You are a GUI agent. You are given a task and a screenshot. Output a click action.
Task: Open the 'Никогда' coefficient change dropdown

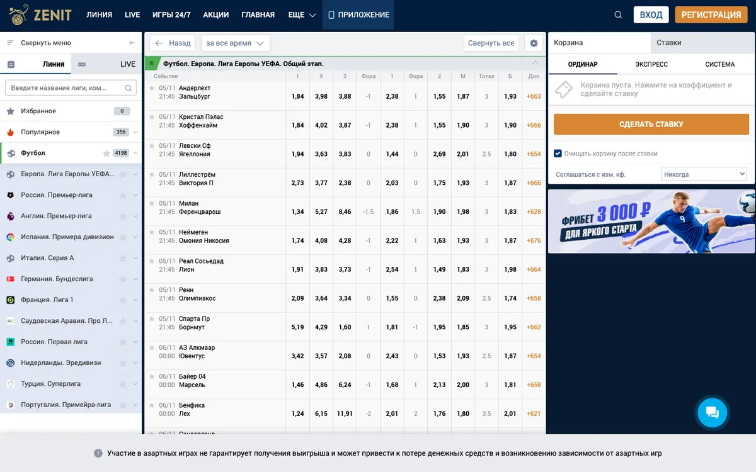click(x=704, y=174)
